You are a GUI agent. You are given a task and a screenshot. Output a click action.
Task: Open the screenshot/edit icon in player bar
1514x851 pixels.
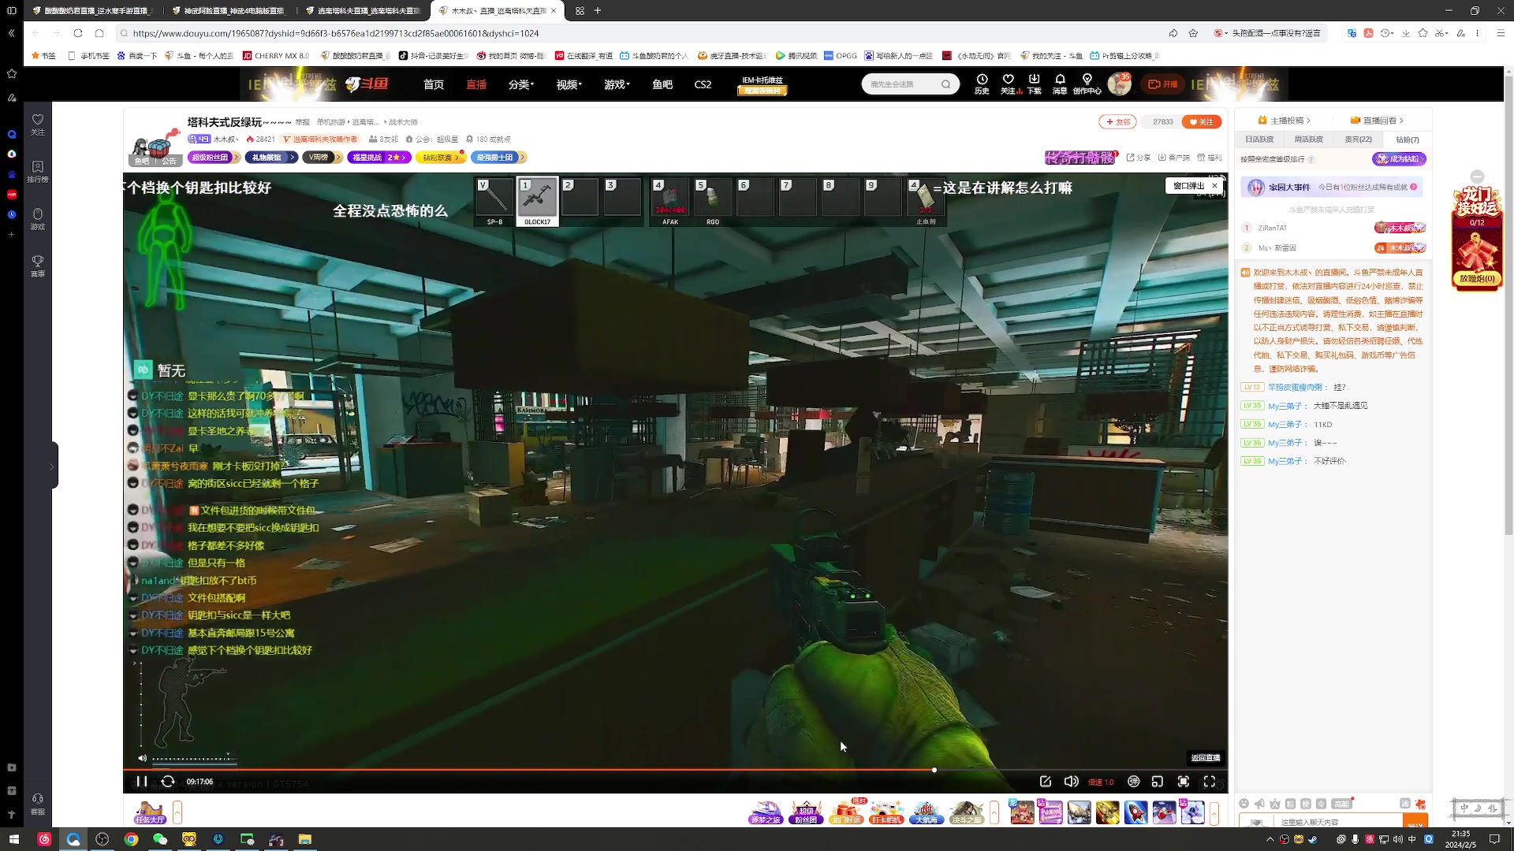[x=1046, y=782]
